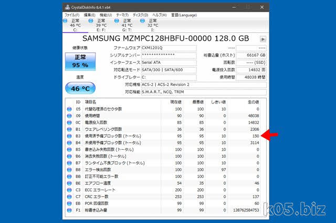The image size is (336, 223).
Task: Click the 正常 95 % health status button
Action: [80, 62]
